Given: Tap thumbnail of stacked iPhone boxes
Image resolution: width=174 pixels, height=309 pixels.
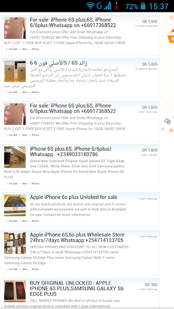Looking at the screenshot, I should pyautogui.click(x=15, y=243).
